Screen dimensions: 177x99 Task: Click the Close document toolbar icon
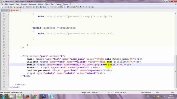click(x=14, y=7)
